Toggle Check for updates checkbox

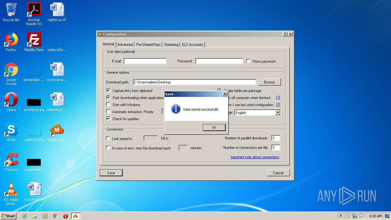pyautogui.click(x=108, y=119)
